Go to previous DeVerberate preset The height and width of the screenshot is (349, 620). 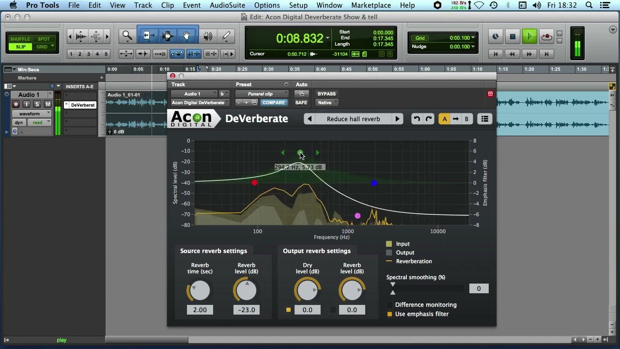[x=310, y=119]
